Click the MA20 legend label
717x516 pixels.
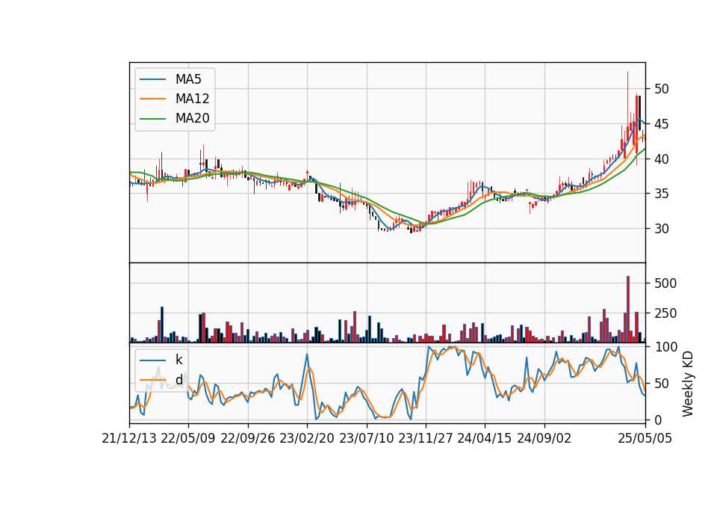192,118
